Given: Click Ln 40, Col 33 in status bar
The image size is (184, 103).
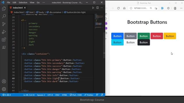Looking at the screenshot, I should point(29,95).
